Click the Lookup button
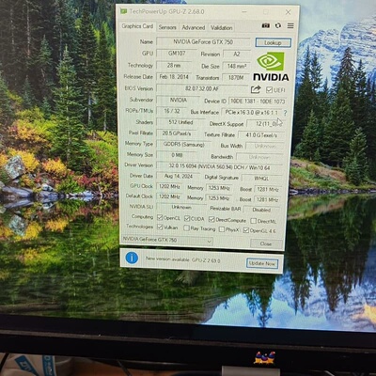376x376 pixels. 273,42
